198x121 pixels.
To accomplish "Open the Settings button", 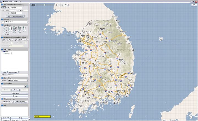I will tap(15, 96).
